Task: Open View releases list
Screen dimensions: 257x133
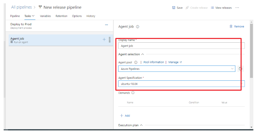Action: [x=221, y=8]
